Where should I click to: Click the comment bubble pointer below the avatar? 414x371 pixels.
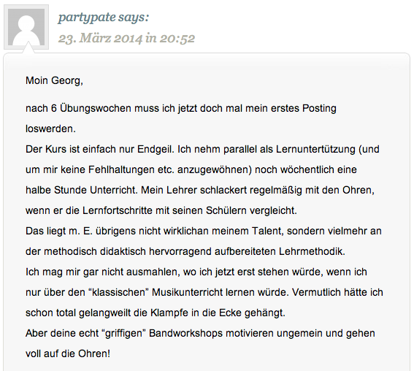coord(28,47)
